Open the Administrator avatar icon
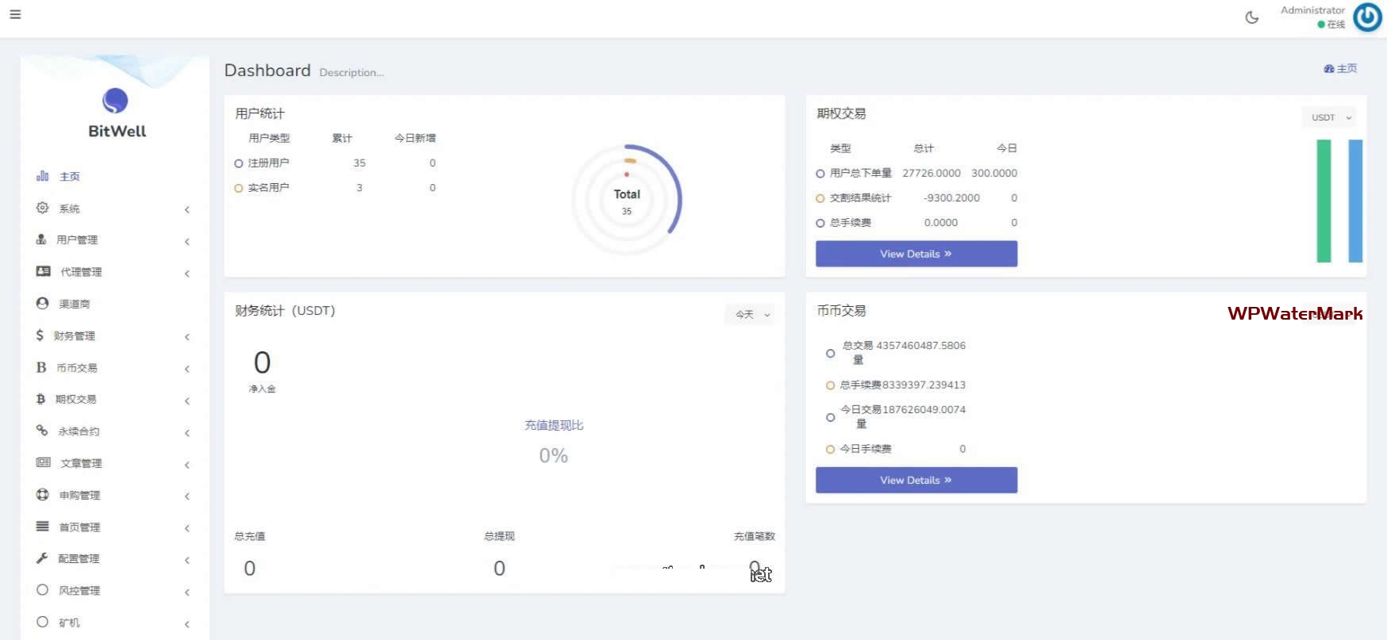The image size is (1387, 640). point(1367,17)
